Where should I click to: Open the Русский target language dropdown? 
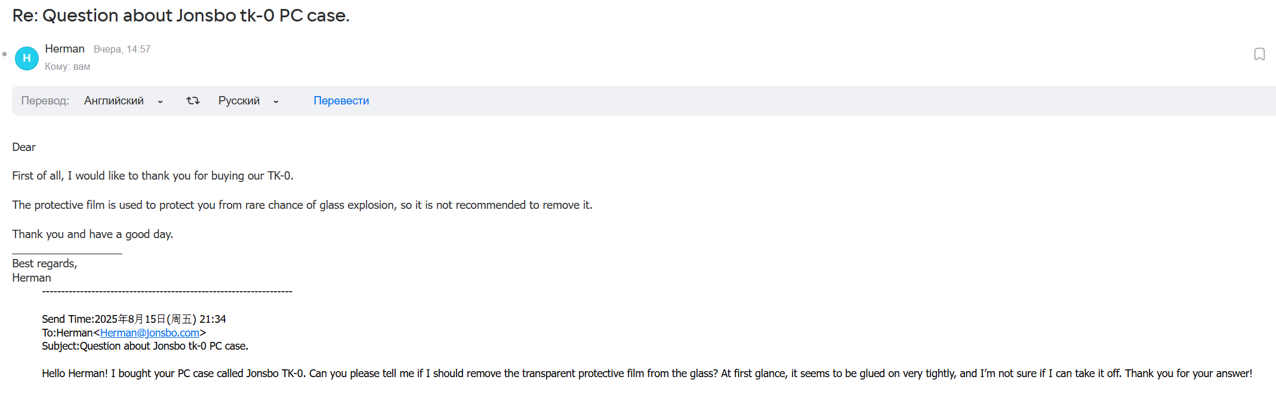(x=239, y=101)
